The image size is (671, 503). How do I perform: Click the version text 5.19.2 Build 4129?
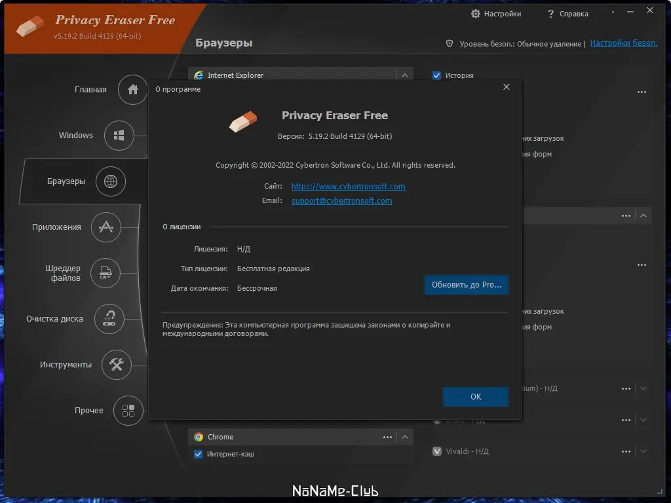pos(350,136)
